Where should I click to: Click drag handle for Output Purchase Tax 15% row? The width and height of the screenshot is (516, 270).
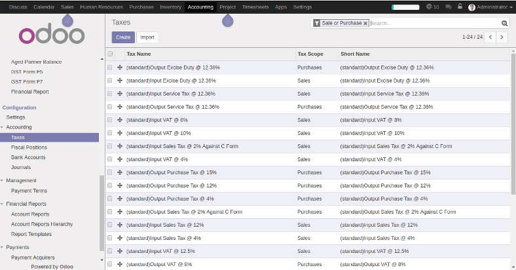(x=120, y=172)
